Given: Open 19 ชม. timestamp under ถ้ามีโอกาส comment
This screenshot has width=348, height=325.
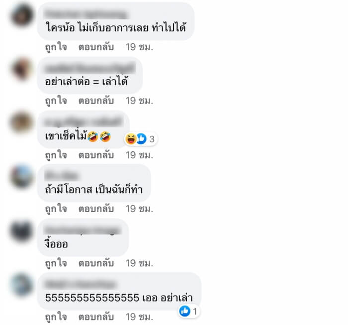Looking at the screenshot, I should click(x=139, y=209).
